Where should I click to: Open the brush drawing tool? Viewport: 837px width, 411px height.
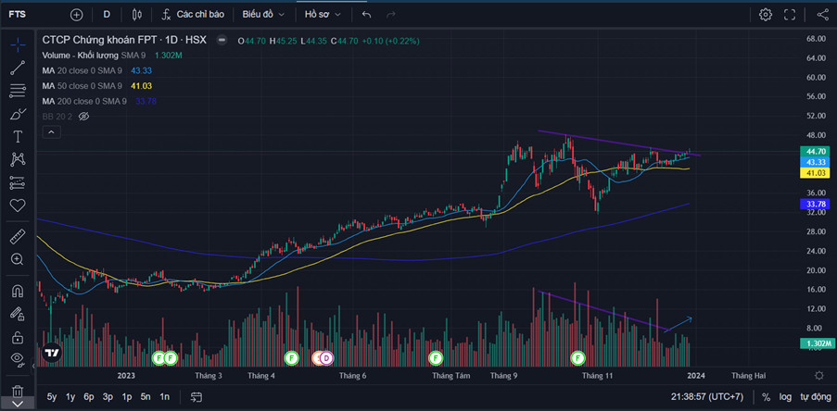tap(17, 114)
